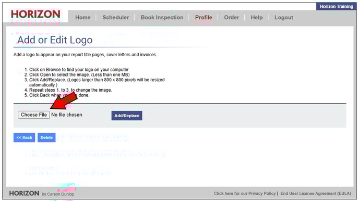
Task: Open the Home menu item
Action: click(x=83, y=18)
